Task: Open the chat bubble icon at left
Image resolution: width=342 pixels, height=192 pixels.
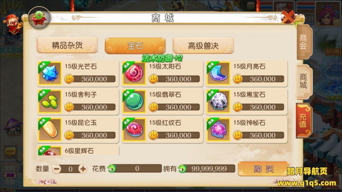Action: coord(10,152)
